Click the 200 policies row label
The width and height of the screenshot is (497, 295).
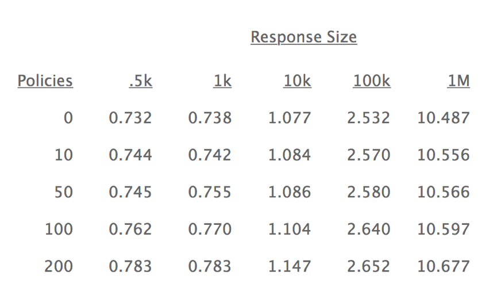pyautogui.click(x=59, y=266)
